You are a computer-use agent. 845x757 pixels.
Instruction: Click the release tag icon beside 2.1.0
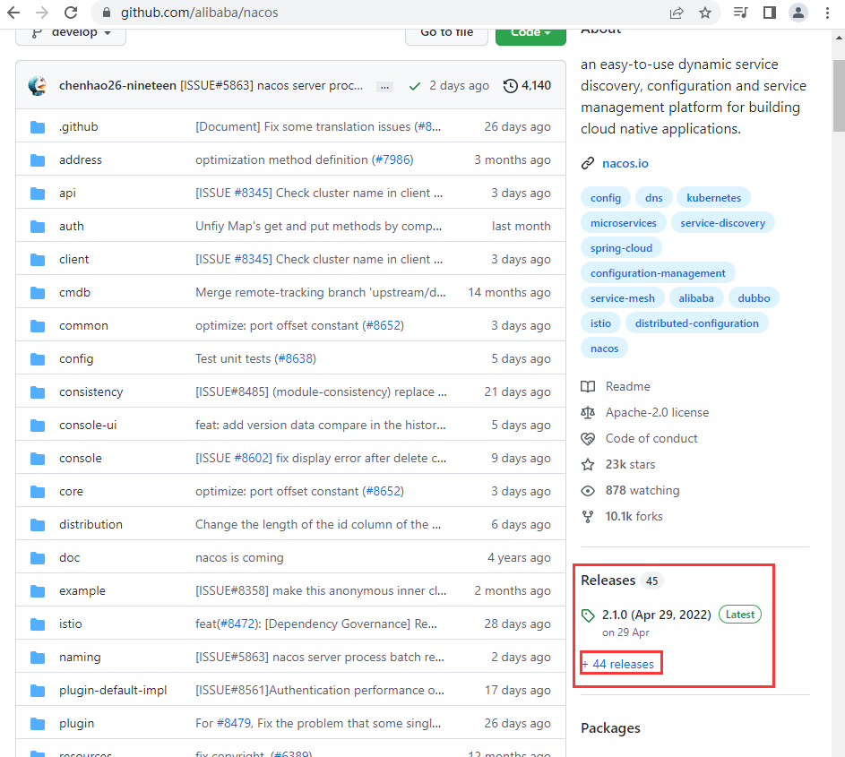[x=588, y=615]
